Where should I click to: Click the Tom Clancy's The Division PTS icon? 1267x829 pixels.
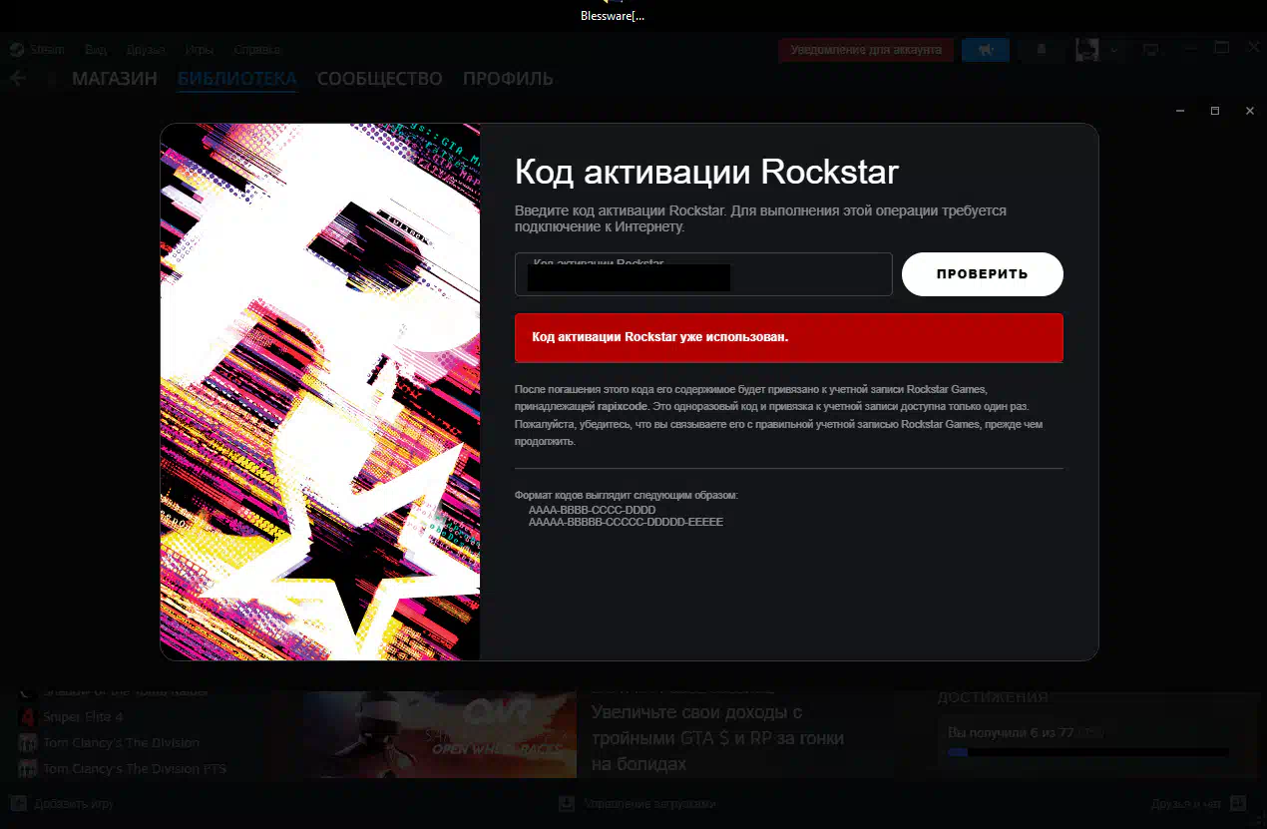27,769
